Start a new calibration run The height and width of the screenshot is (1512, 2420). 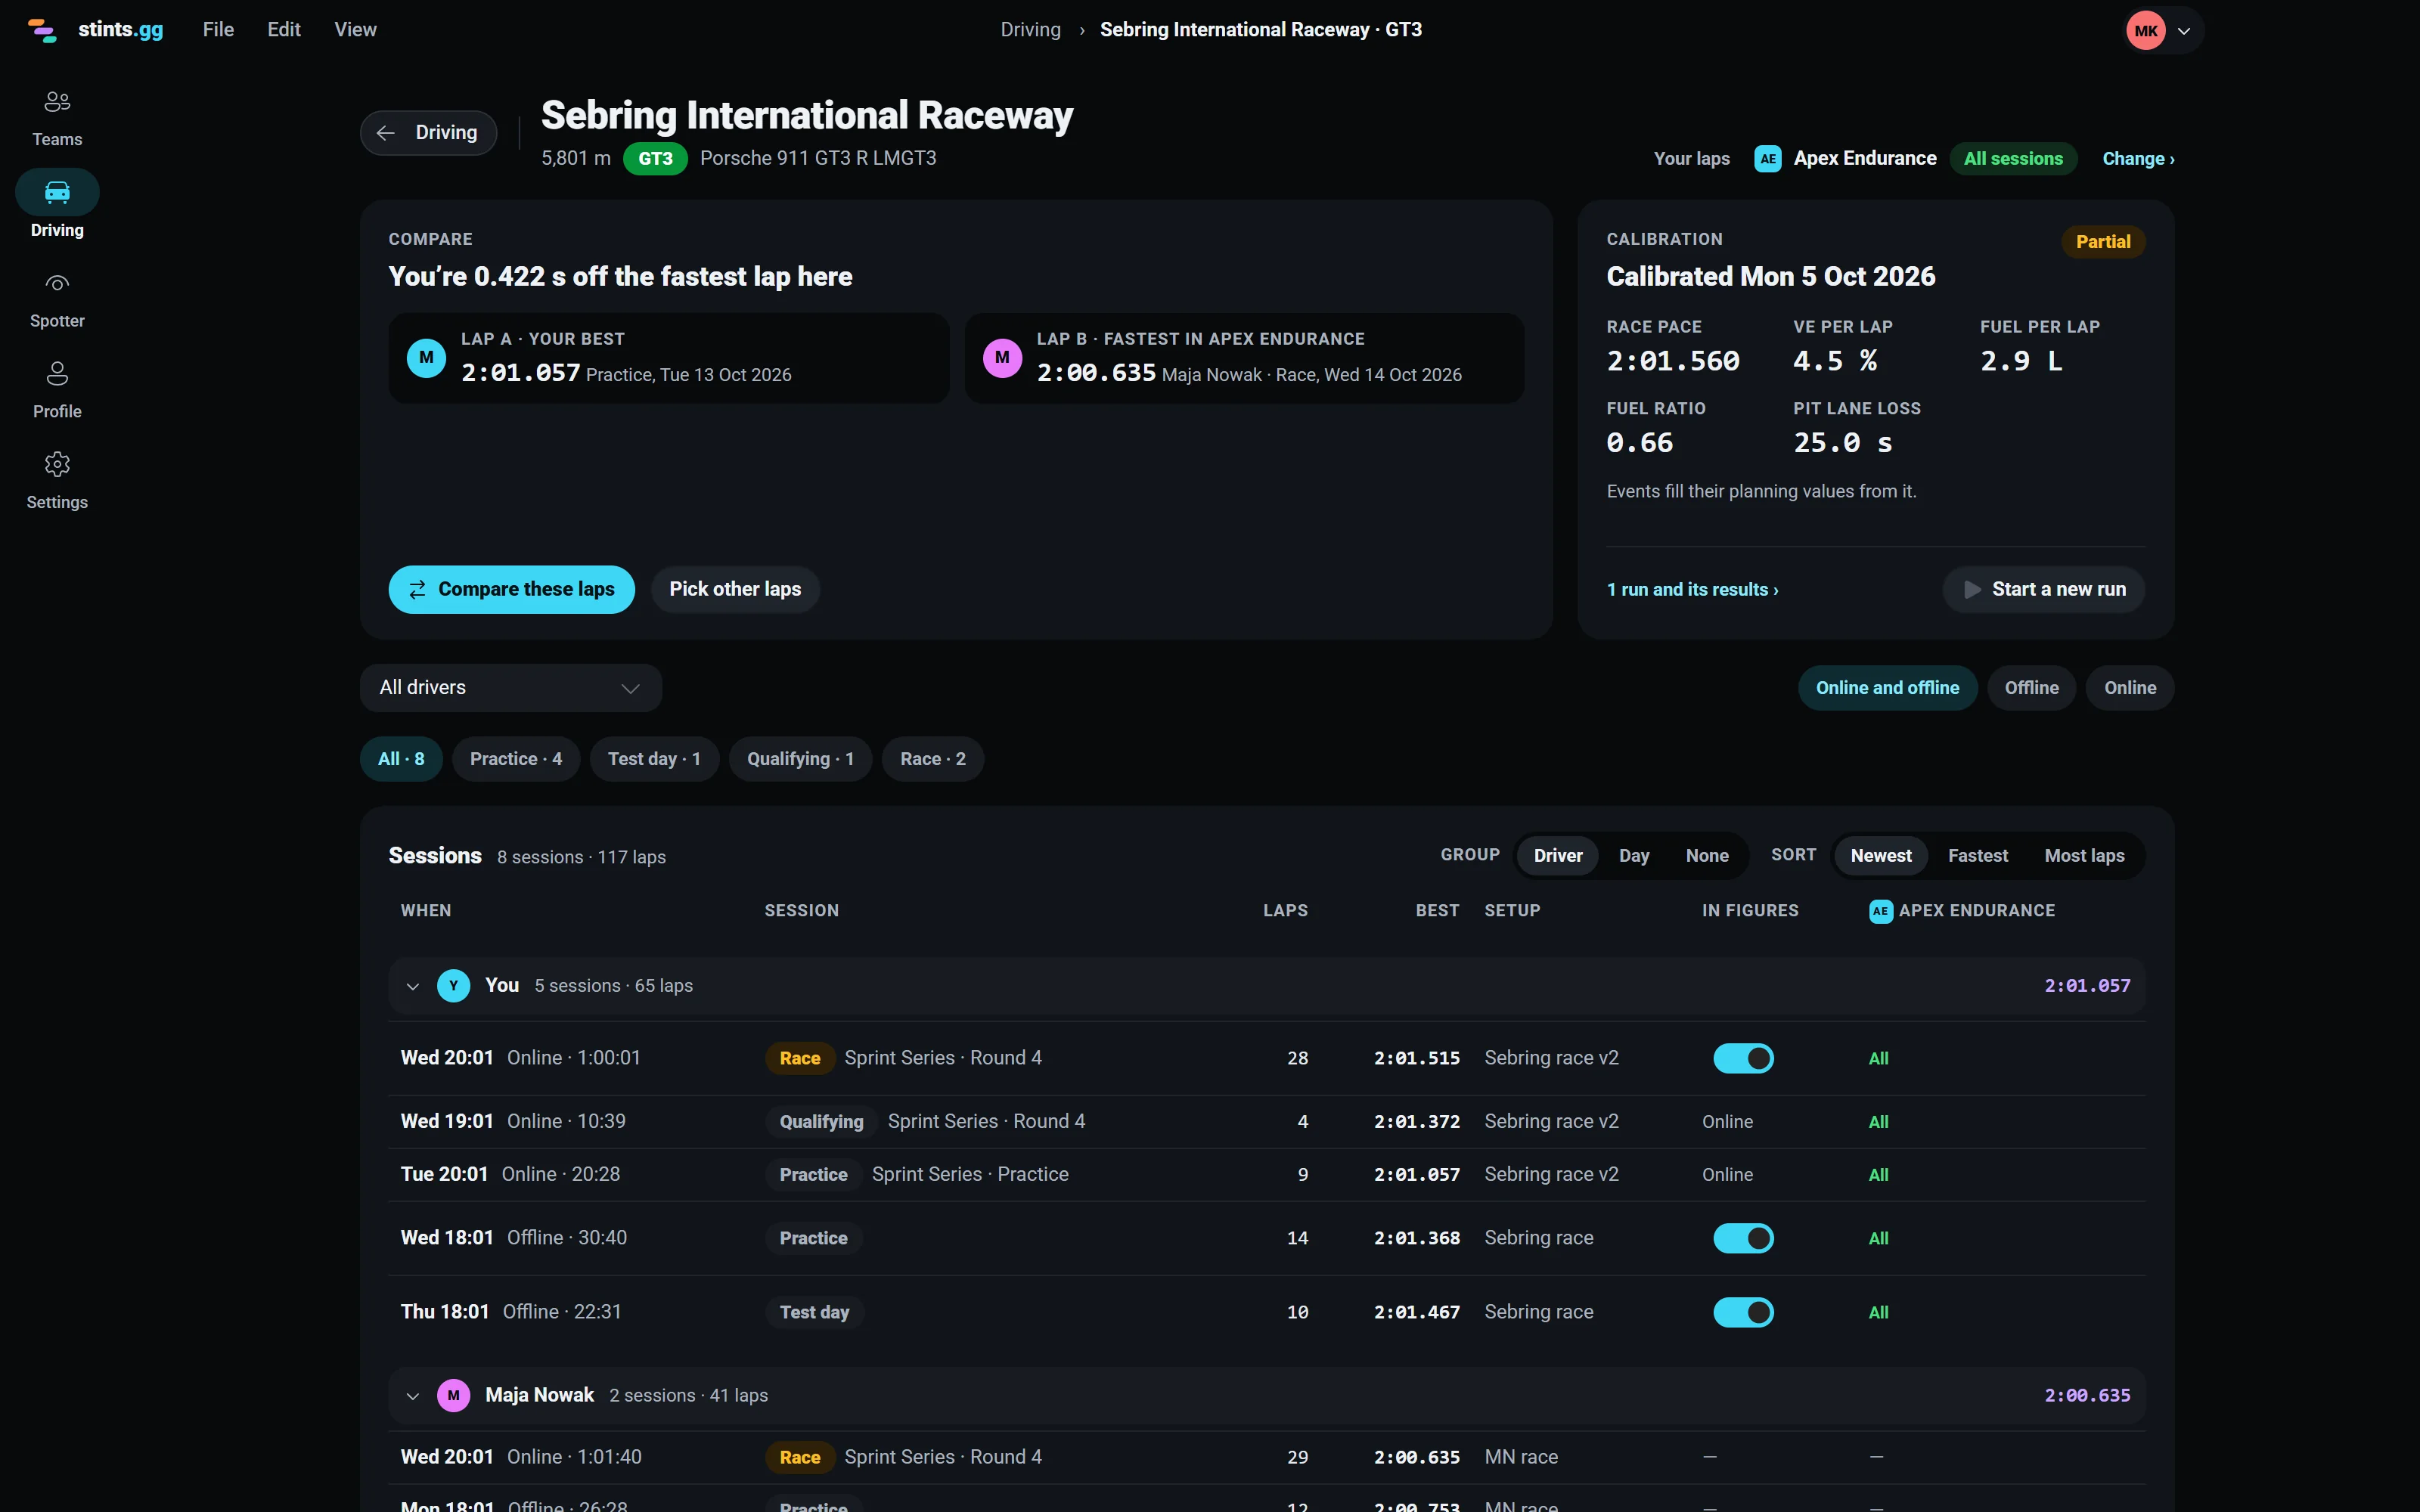[2043, 590]
